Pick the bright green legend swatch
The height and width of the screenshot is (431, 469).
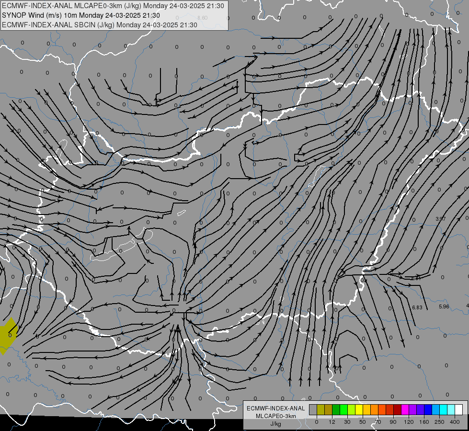(343, 409)
